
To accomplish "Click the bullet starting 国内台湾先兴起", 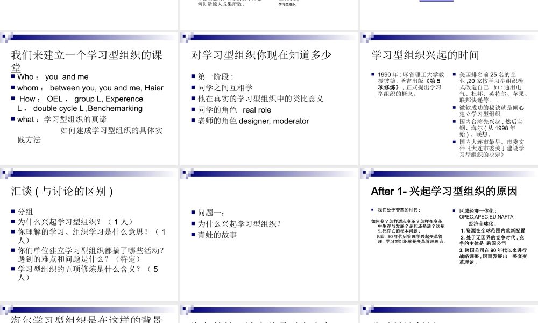I will [x=491, y=128].
